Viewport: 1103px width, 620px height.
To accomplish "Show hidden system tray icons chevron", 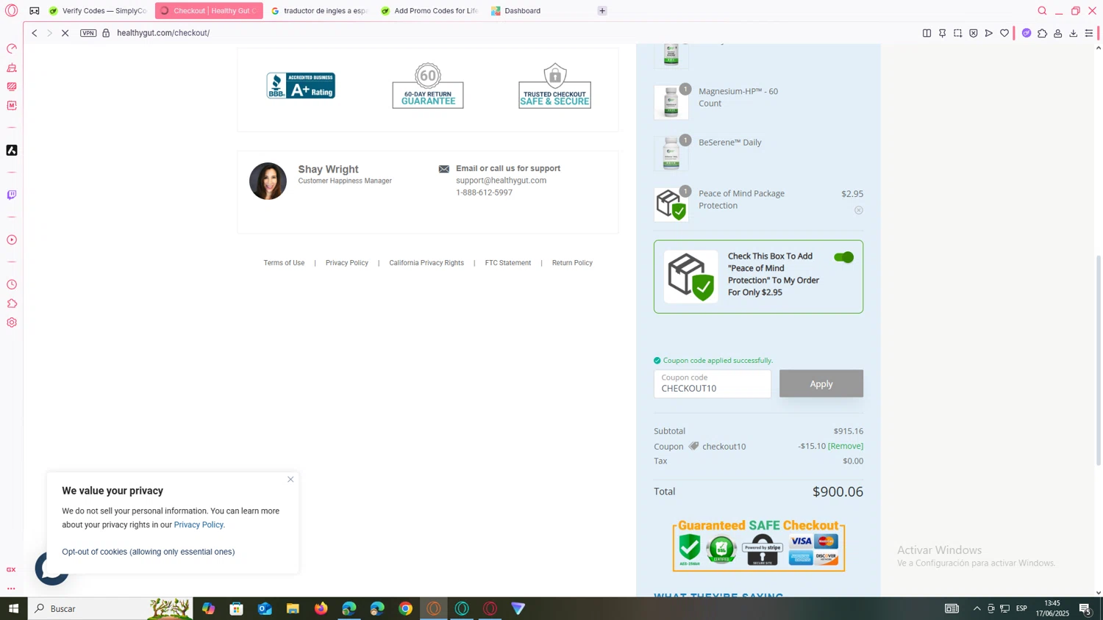I will pos(977,608).
